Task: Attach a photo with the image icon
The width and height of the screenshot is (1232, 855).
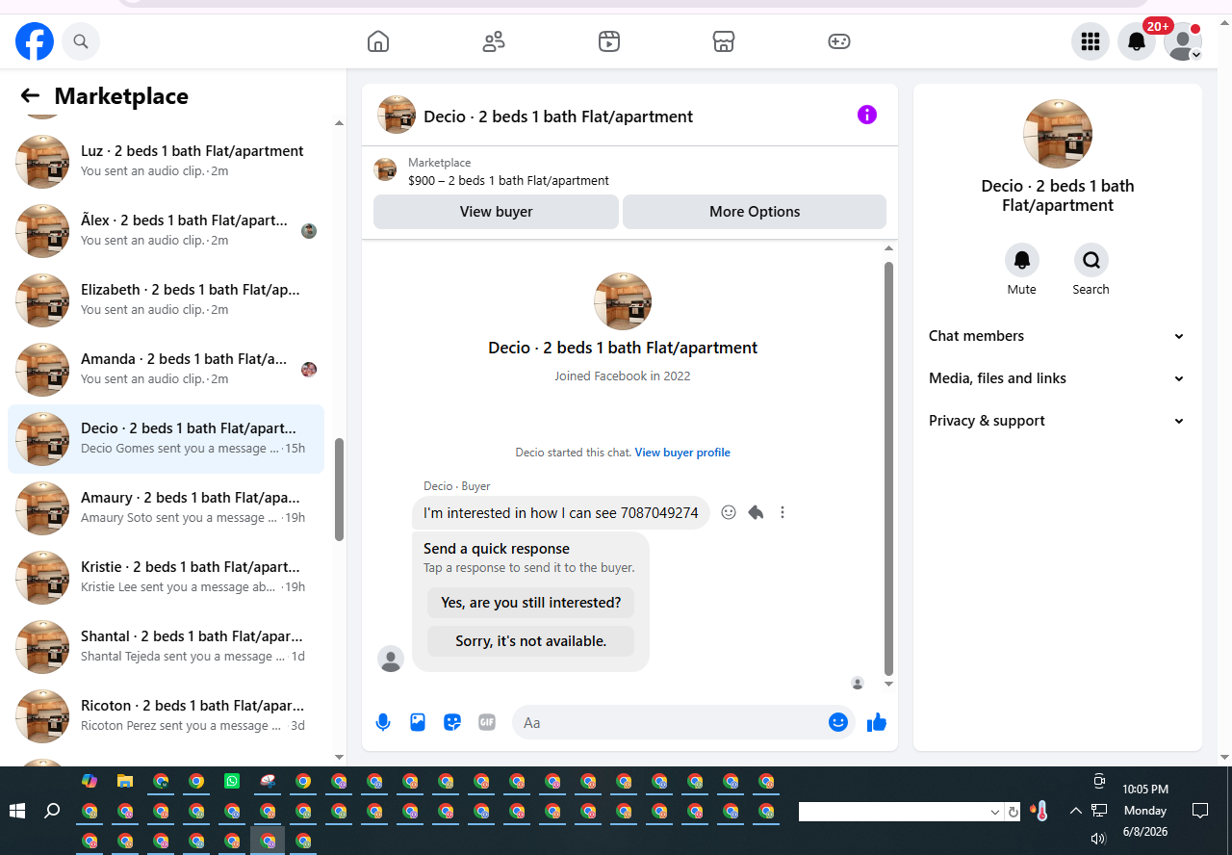Action: 418,722
